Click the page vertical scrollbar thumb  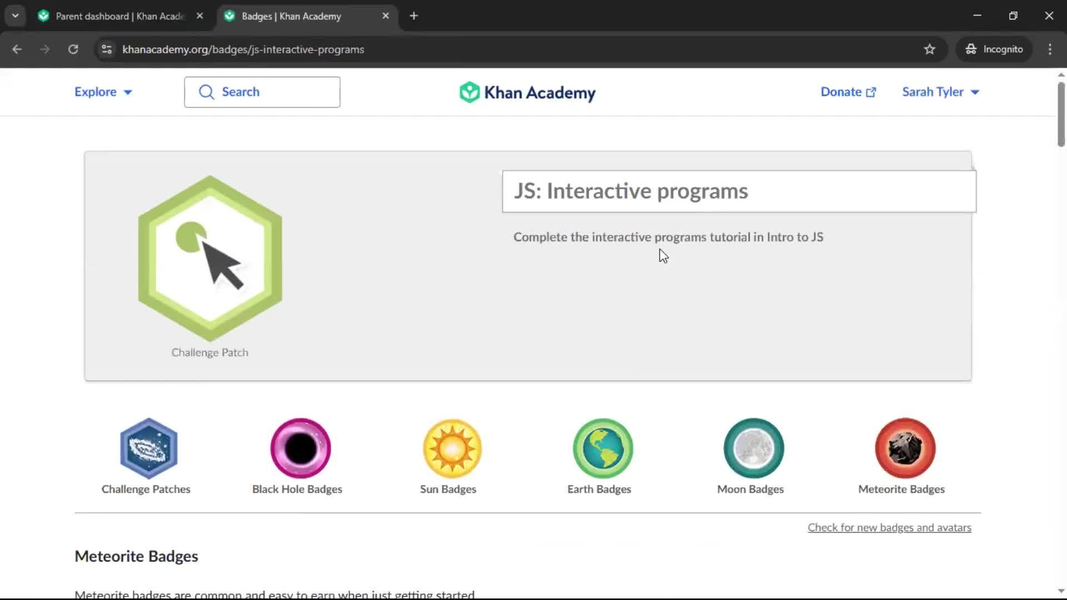tap(1061, 114)
